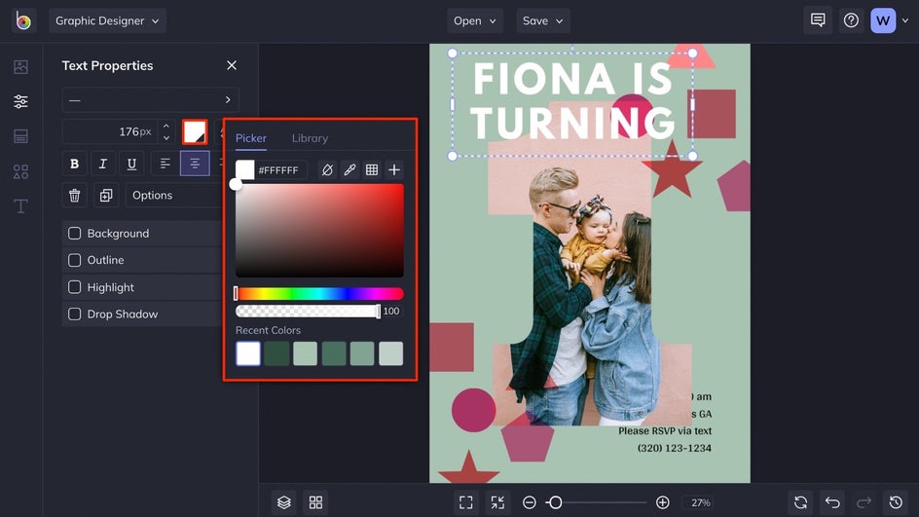
Task: Open the Open dropdown menu
Action: pos(475,20)
